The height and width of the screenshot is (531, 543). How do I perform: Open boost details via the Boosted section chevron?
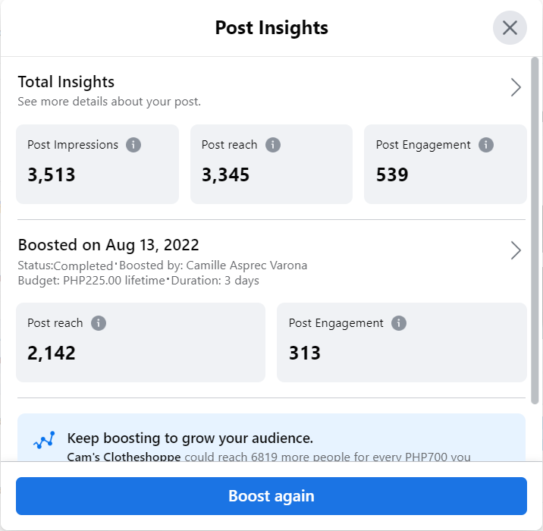(x=516, y=250)
